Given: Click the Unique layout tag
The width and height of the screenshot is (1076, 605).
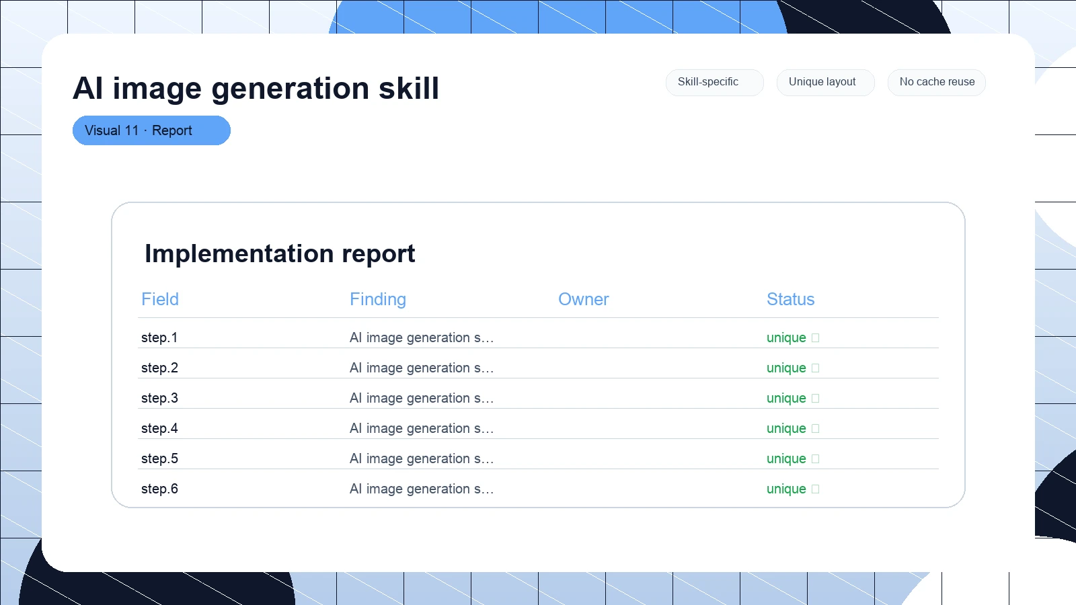Looking at the screenshot, I should pyautogui.click(x=825, y=83).
